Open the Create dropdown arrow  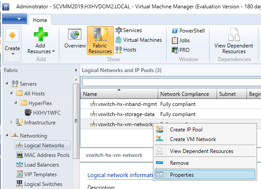[x=13, y=54]
